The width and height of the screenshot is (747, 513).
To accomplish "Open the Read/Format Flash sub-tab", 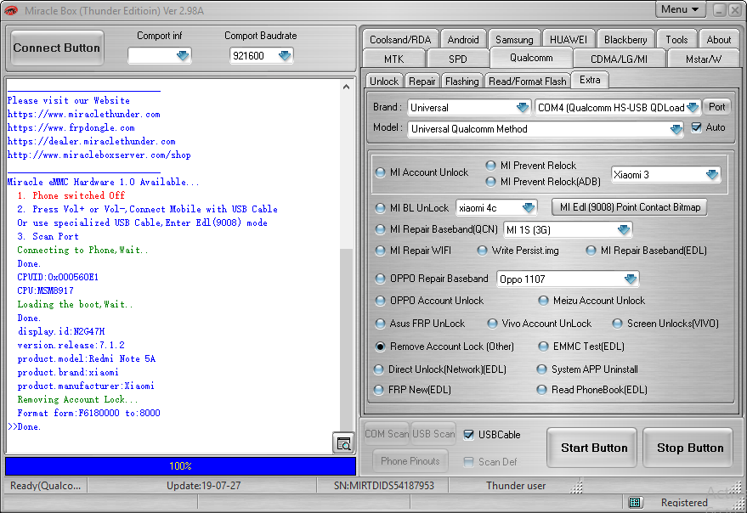I will (x=528, y=81).
